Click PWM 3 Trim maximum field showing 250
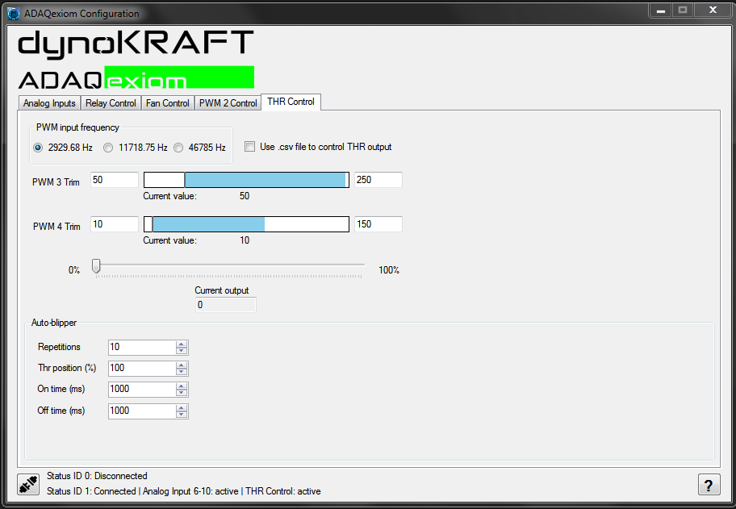Viewport: 736px width, 509px height. (x=378, y=180)
